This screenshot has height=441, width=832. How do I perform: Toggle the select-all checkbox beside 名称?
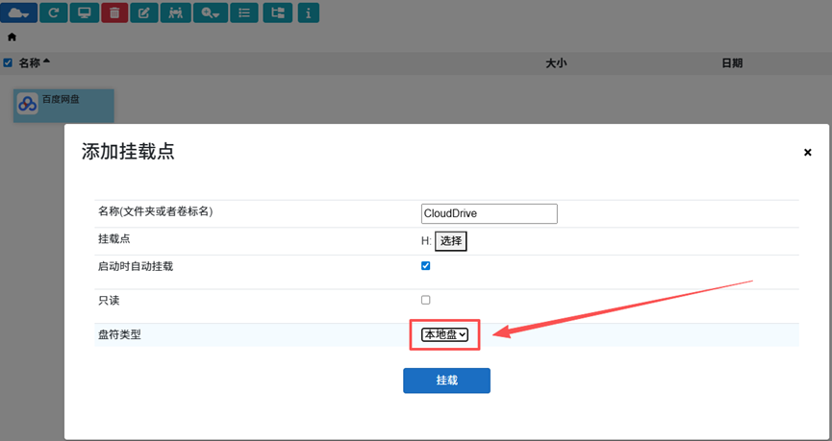[8, 63]
